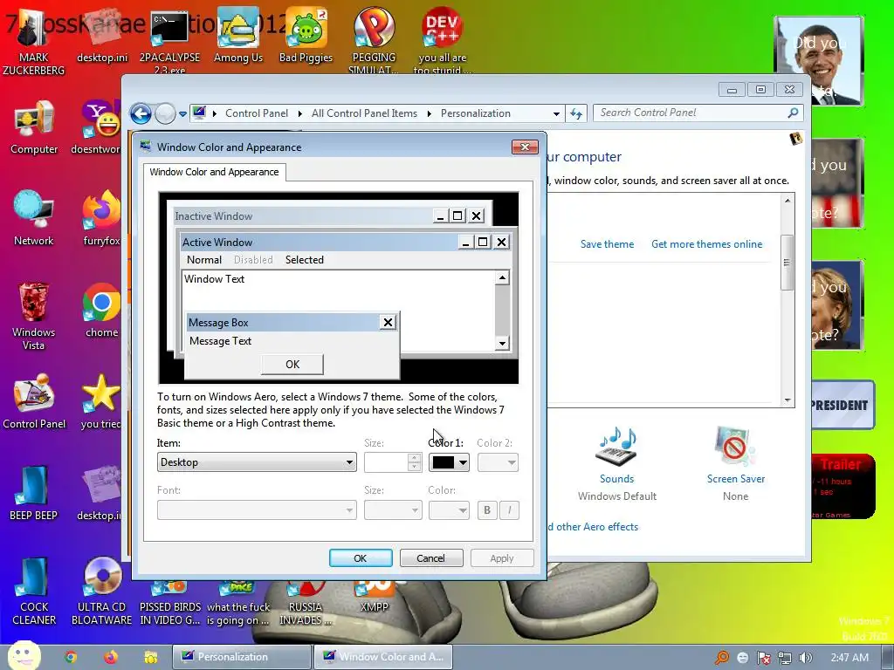
Task: Click the Normal item in preview menu
Action: click(204, 260)
